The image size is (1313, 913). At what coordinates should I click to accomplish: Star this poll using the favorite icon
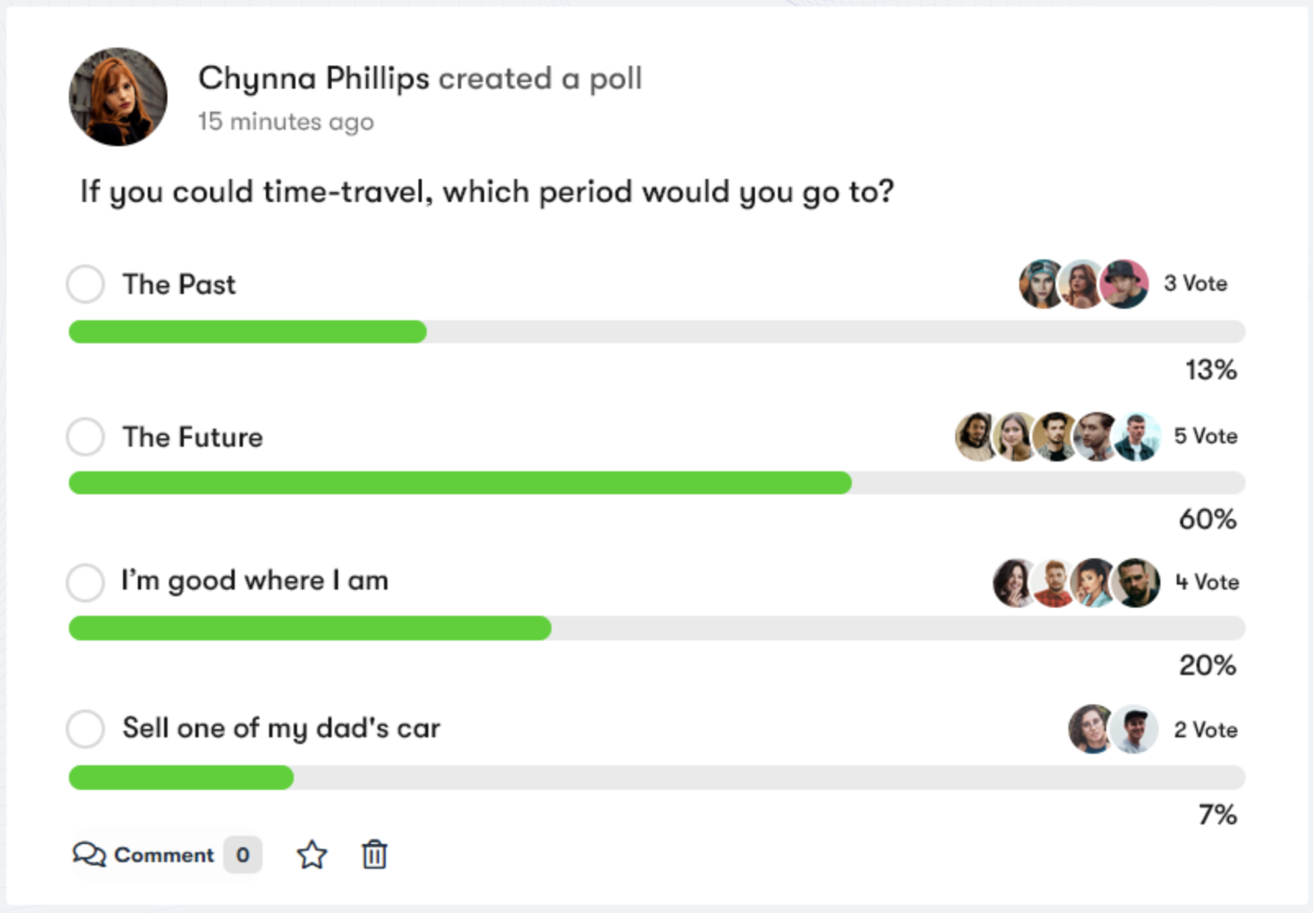point(313,856)
